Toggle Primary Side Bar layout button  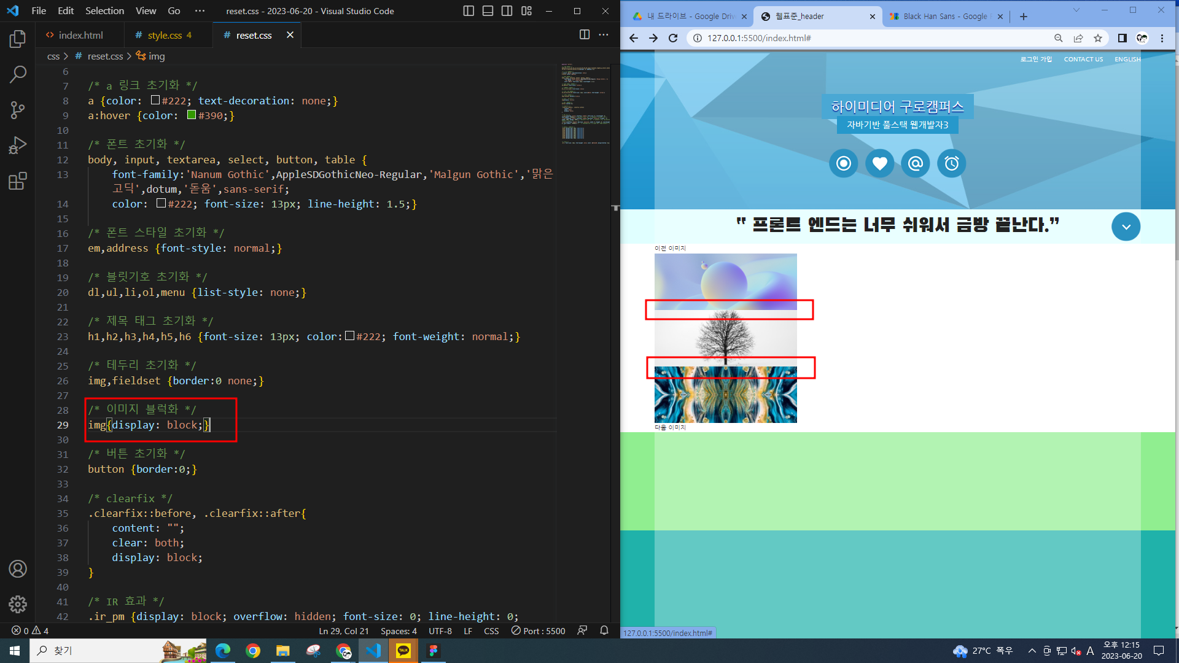(469, 11)
